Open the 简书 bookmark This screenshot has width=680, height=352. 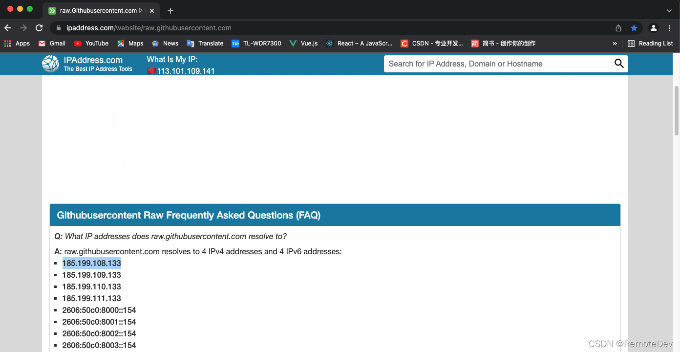coord(503,44)
